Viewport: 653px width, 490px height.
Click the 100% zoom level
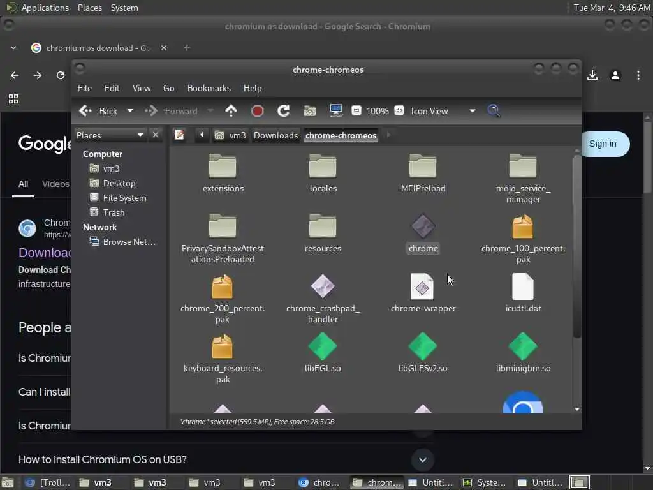pos(378,111)
